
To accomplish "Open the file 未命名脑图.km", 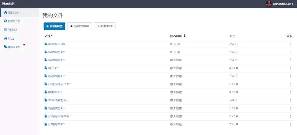I will click(x=58, y=100).
